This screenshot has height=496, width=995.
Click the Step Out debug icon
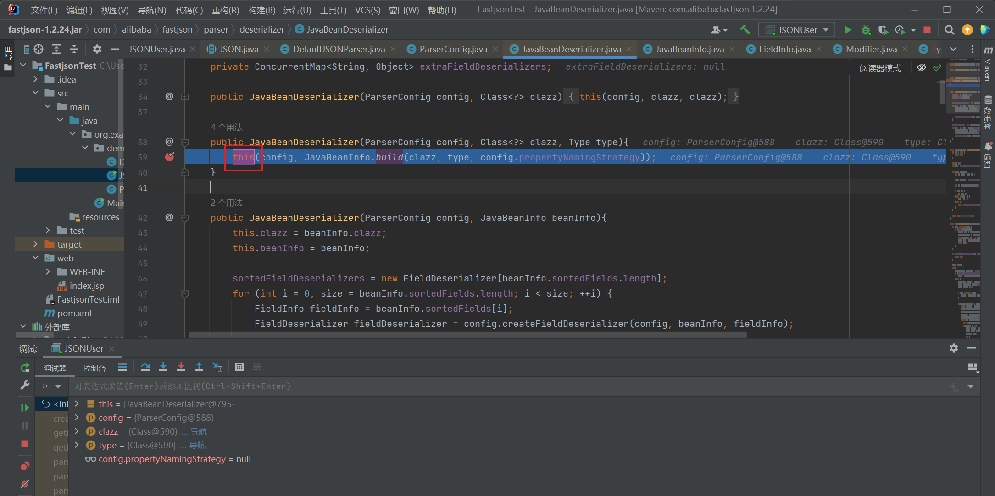click(199, 367)
